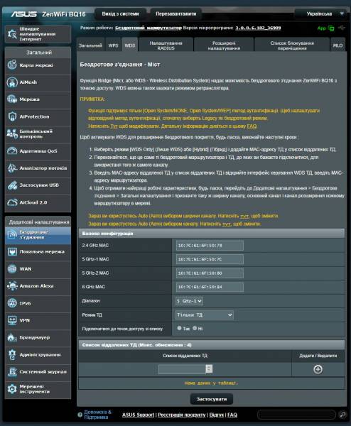This screenshot has height=426, width=351.
Task: Open the Застосунки USB icon
Action: 12,185
